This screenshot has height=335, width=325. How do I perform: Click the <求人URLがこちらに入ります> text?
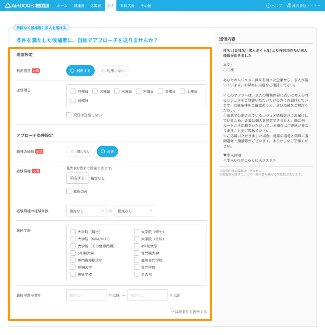tap(249, 160)
